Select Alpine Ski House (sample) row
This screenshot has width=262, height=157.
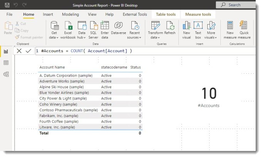pos(90,87)
